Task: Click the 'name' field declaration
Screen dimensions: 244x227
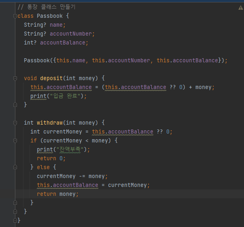Action: point(56,25)
